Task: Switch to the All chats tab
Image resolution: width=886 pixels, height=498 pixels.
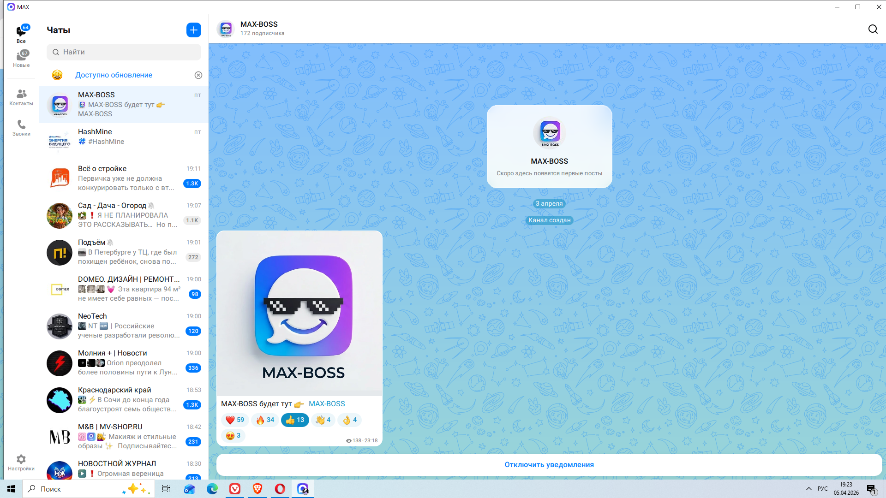Action: [21, 34]
